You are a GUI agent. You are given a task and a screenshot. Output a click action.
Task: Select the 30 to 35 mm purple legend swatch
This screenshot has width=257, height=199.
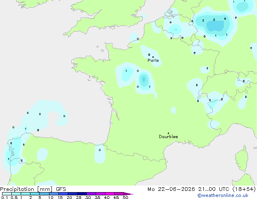pos(91,194)
